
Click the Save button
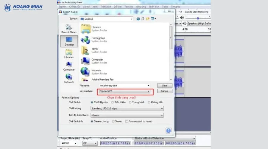(x=165, y=86)
